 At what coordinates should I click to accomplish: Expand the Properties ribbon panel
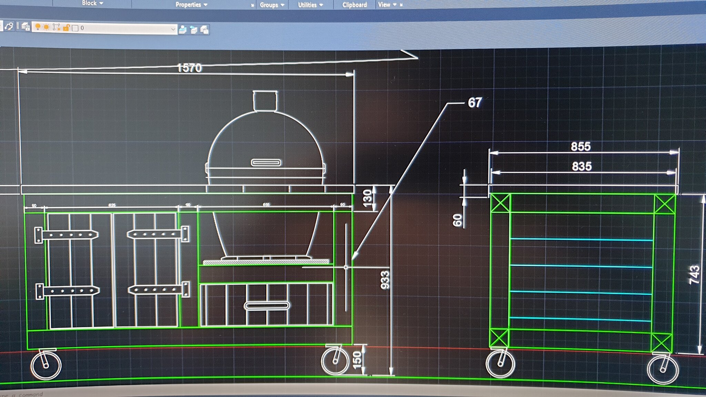[x=191, y=4]
